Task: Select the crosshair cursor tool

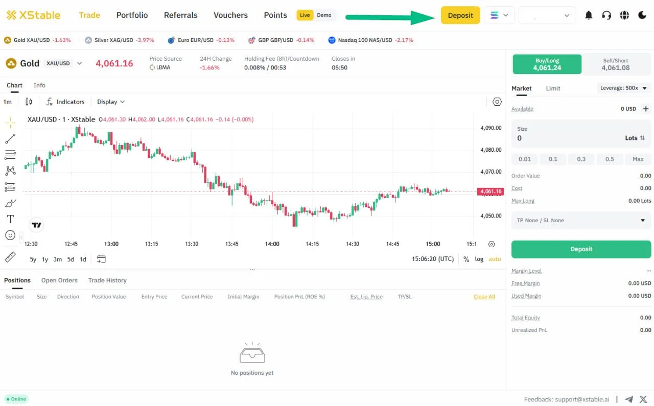Action: [x=10, y=123]
